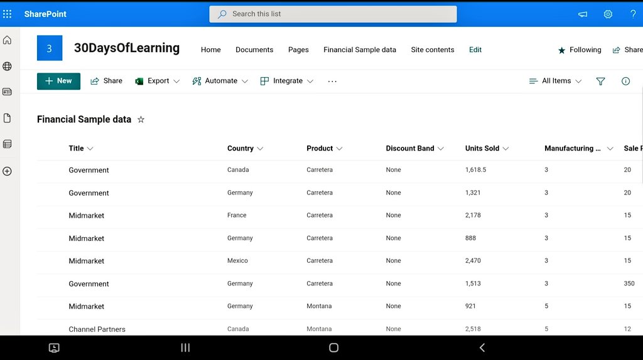Go to the Home navigation tab

[211, 50]
